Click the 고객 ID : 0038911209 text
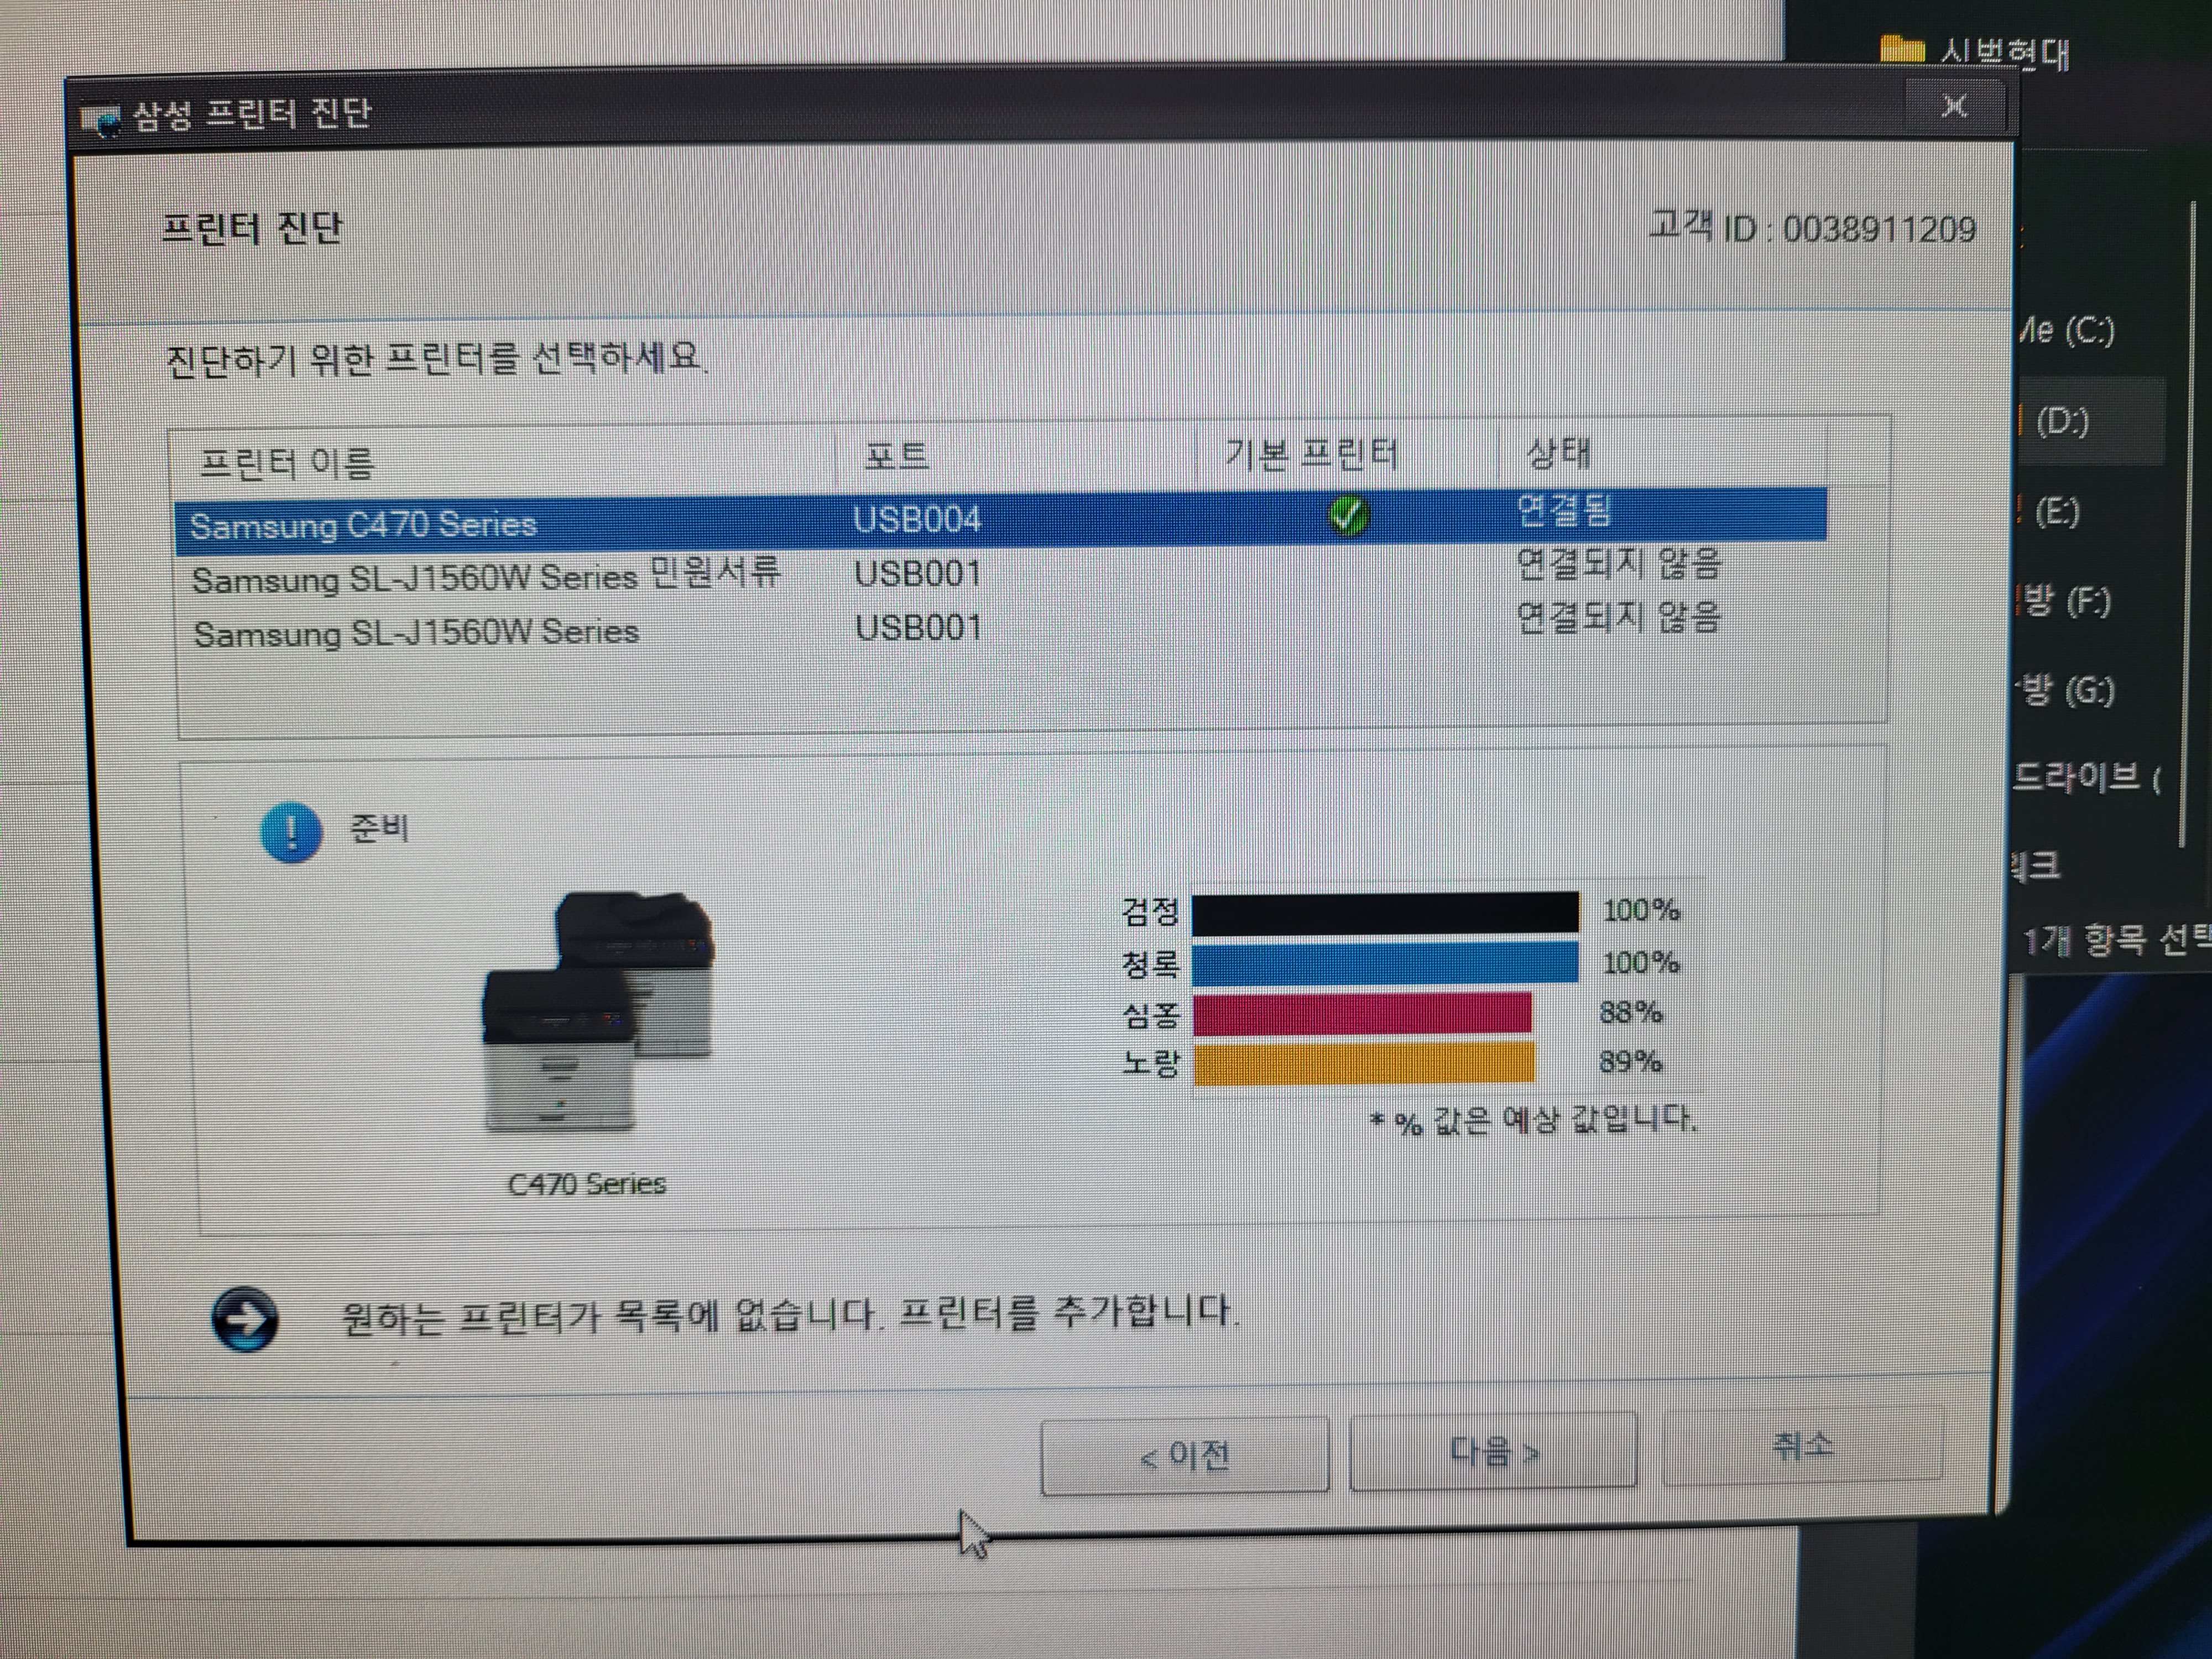 point(1812,228)
